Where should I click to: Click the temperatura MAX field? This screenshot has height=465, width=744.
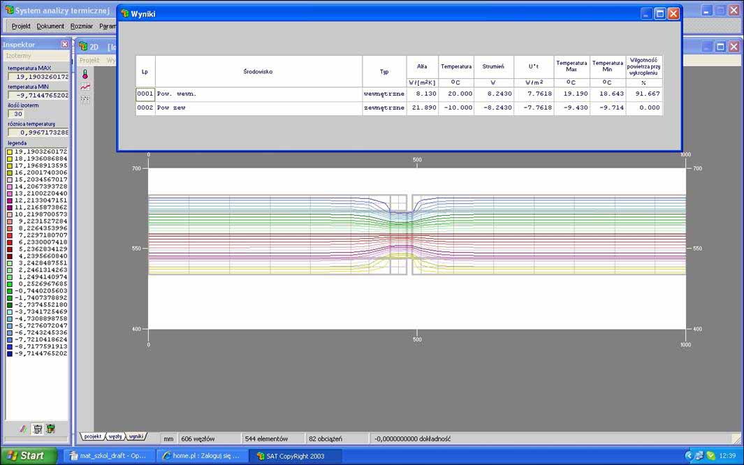(38, 77)
